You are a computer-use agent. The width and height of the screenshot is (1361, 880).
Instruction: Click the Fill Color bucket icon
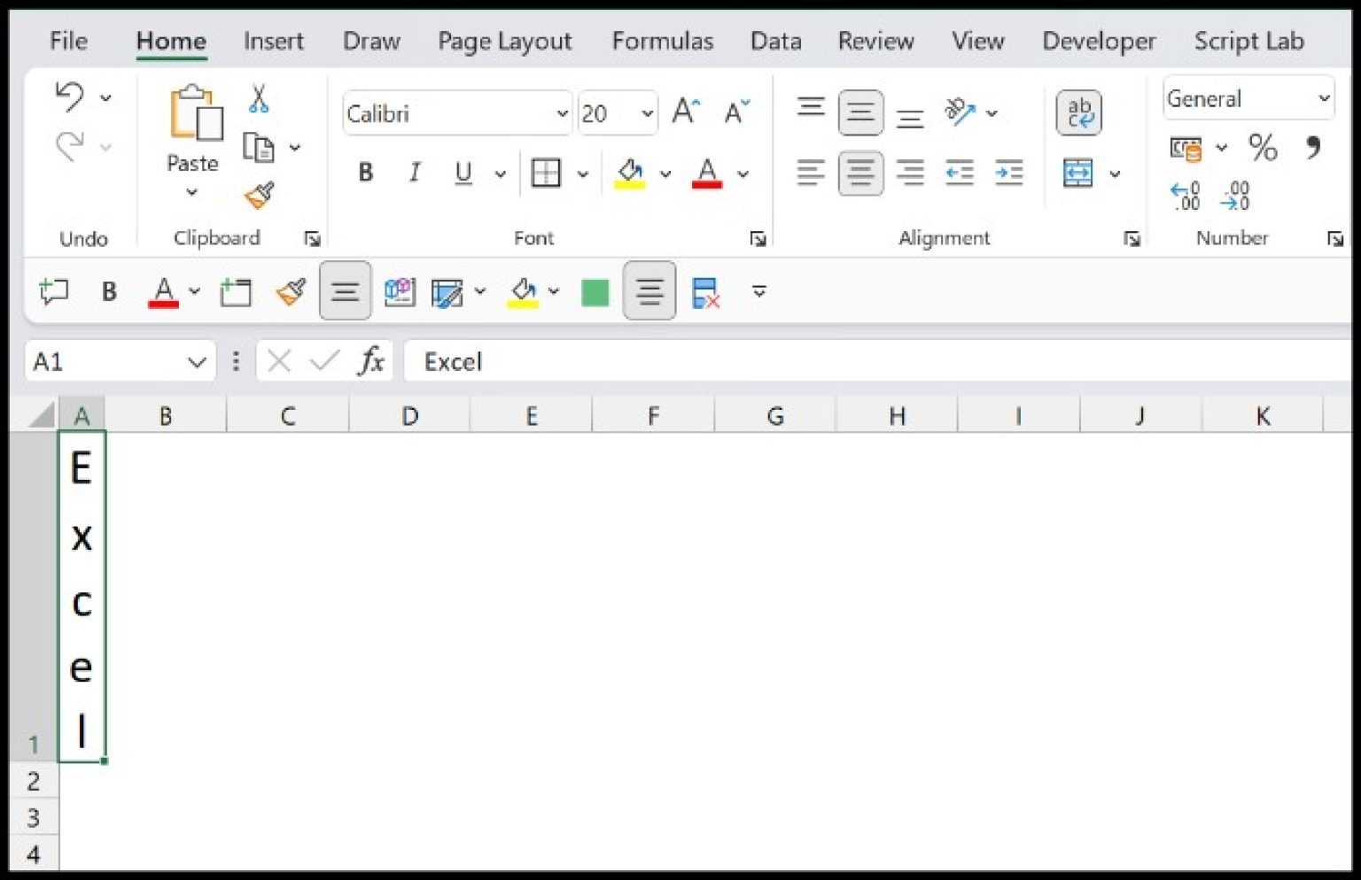pyautogui.click(x=629, y=173)
